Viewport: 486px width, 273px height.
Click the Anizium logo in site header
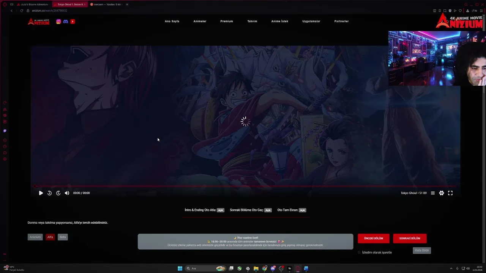click(38, 22)
